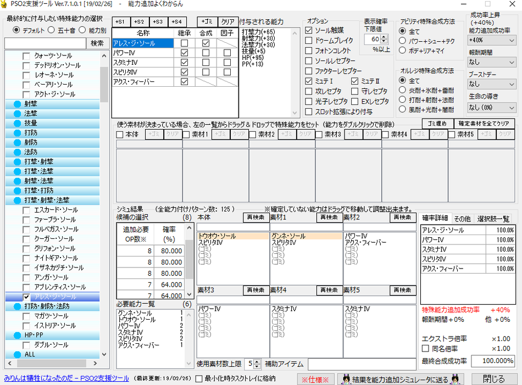The height and width of the screenshot is (385, 522).
Task: Tick the クォーツ・ソール checkbox in the tree
Action: 26,56
